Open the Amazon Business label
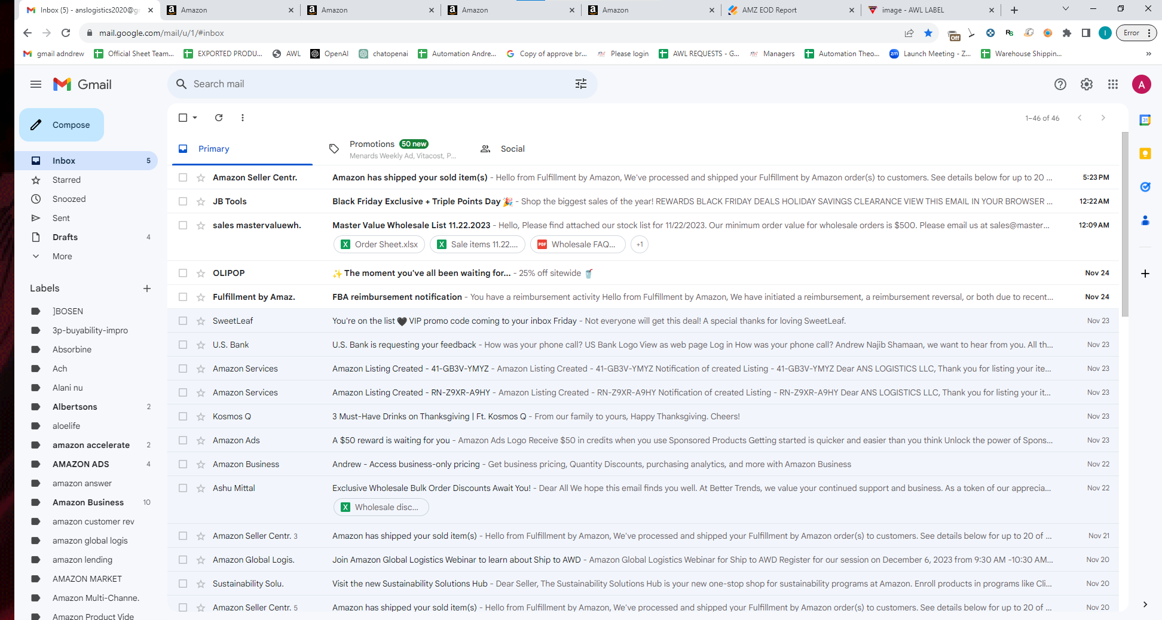Image resolution: width=1162 pixels, height=620 pixels. click(x=88, y=502)
